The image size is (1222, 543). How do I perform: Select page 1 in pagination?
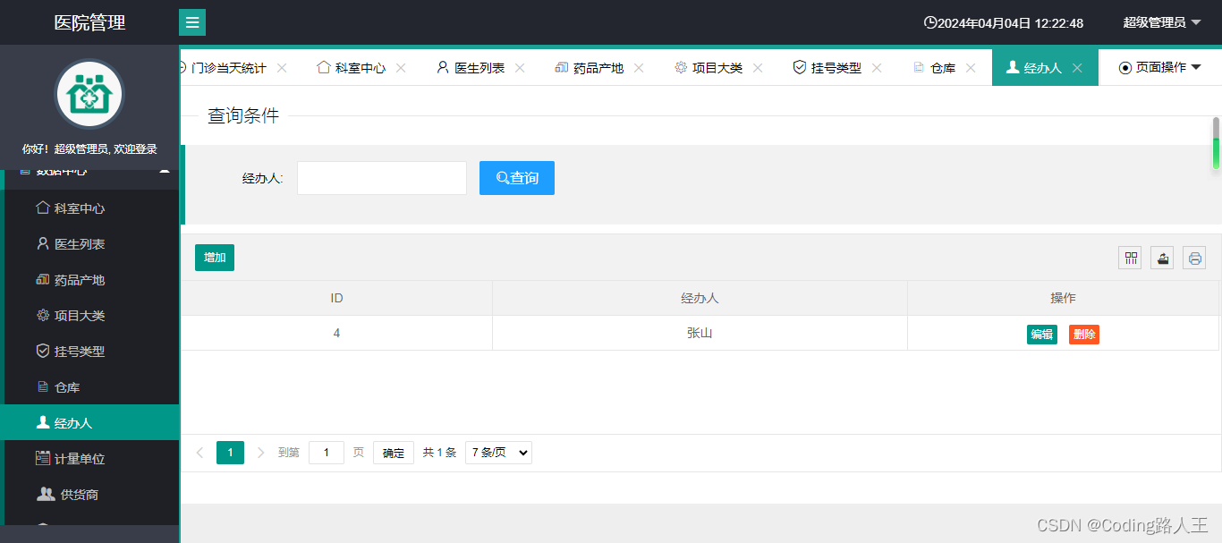pos(230,453)
